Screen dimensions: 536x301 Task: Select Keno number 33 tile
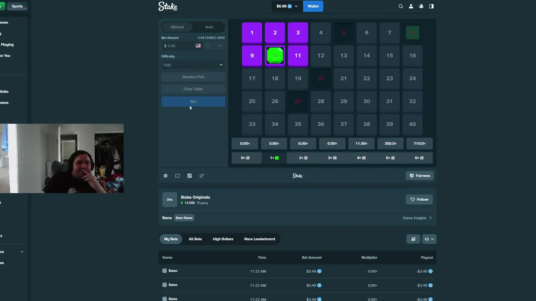pyautogui.click(x=252, y=124)
